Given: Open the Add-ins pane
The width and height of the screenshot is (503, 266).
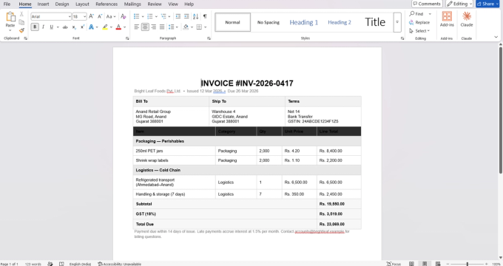Looking at the screenshot, I should tap(447, 19).
